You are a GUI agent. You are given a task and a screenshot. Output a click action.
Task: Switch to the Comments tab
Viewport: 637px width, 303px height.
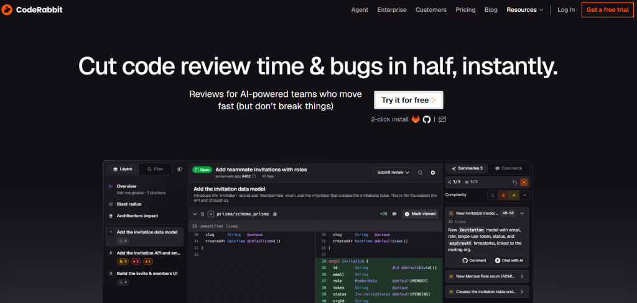[x=508, y=168]
